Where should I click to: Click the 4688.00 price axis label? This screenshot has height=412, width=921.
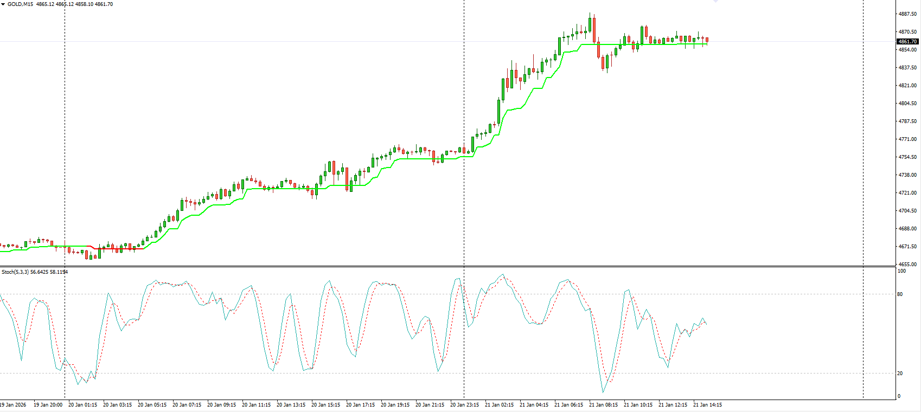pos(907,229)
